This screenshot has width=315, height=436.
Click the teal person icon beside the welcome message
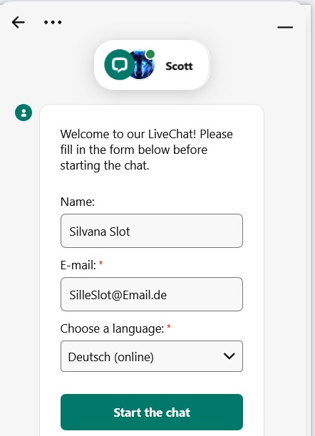24,113
